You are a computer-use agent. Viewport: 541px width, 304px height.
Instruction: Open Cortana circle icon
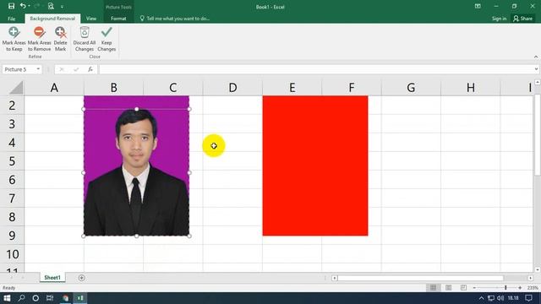coord(36,298)
